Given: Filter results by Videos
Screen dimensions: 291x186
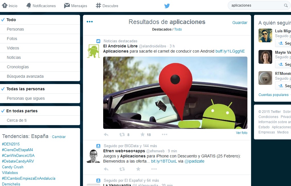Looking at the screenshot, I should pyautogui.click(x=40, y=48).
